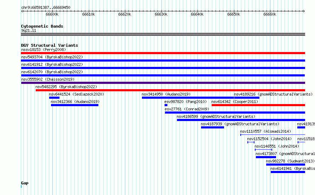Click the blue nsv6141912 variant bar
The width and height of the screenshot is (315, 195).
coord(163,68)
